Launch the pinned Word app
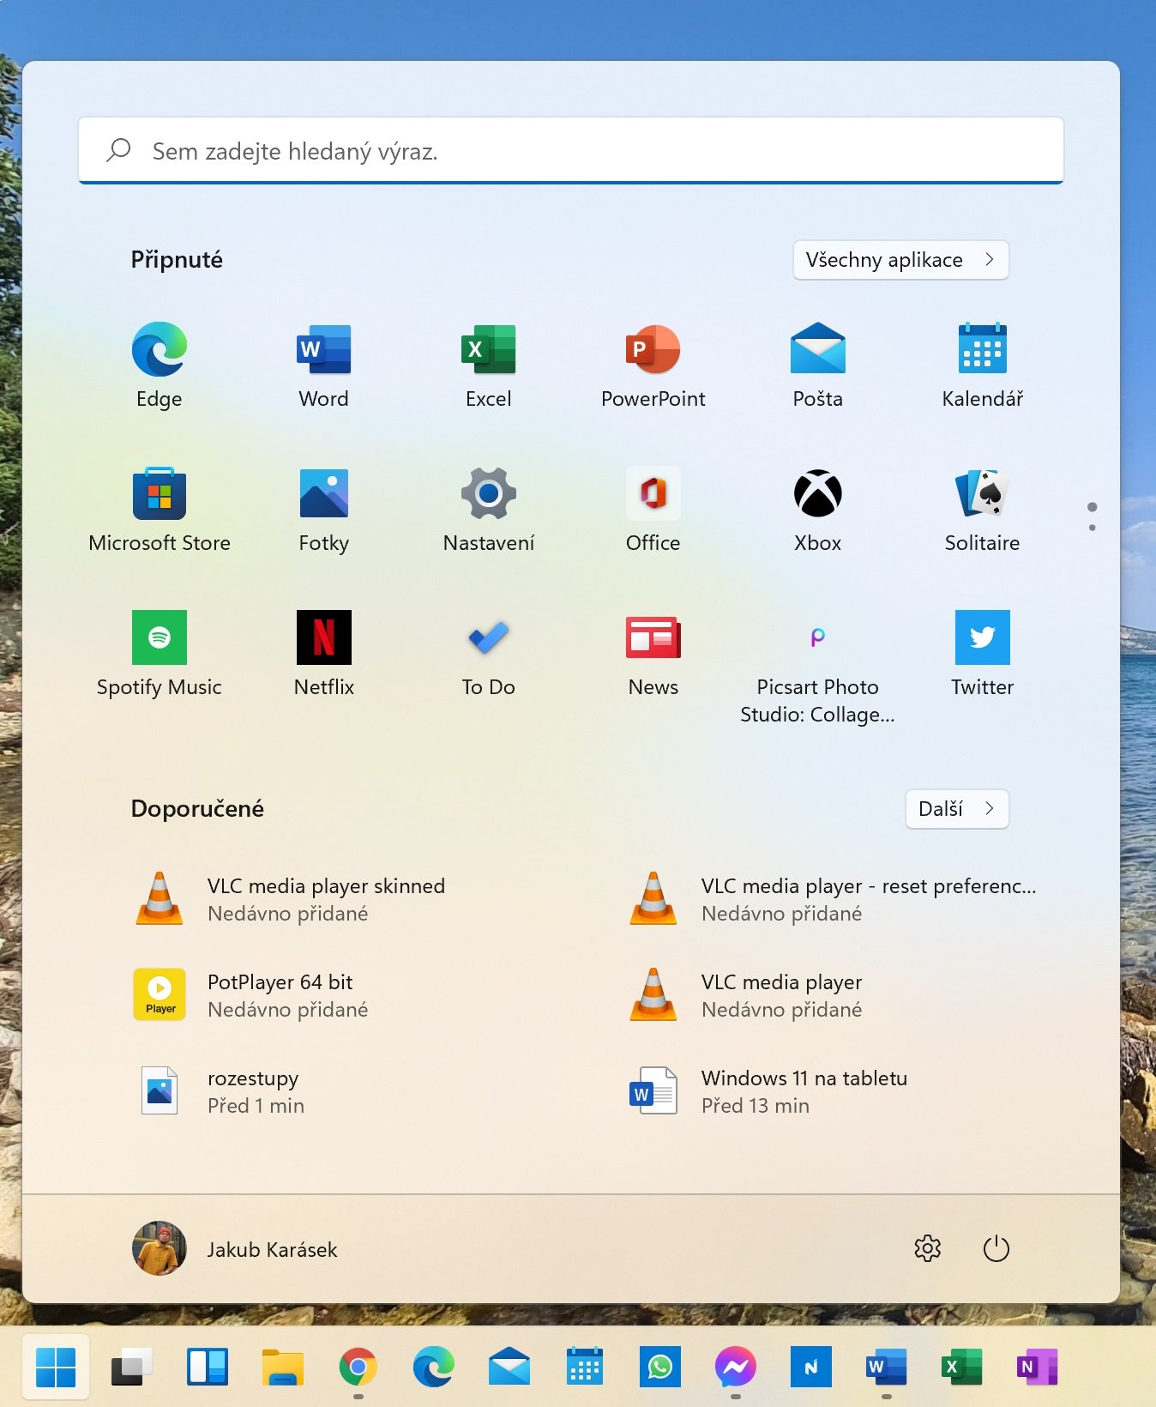The width and height of the screenshot is (1156, 1407). coord(324,365)
